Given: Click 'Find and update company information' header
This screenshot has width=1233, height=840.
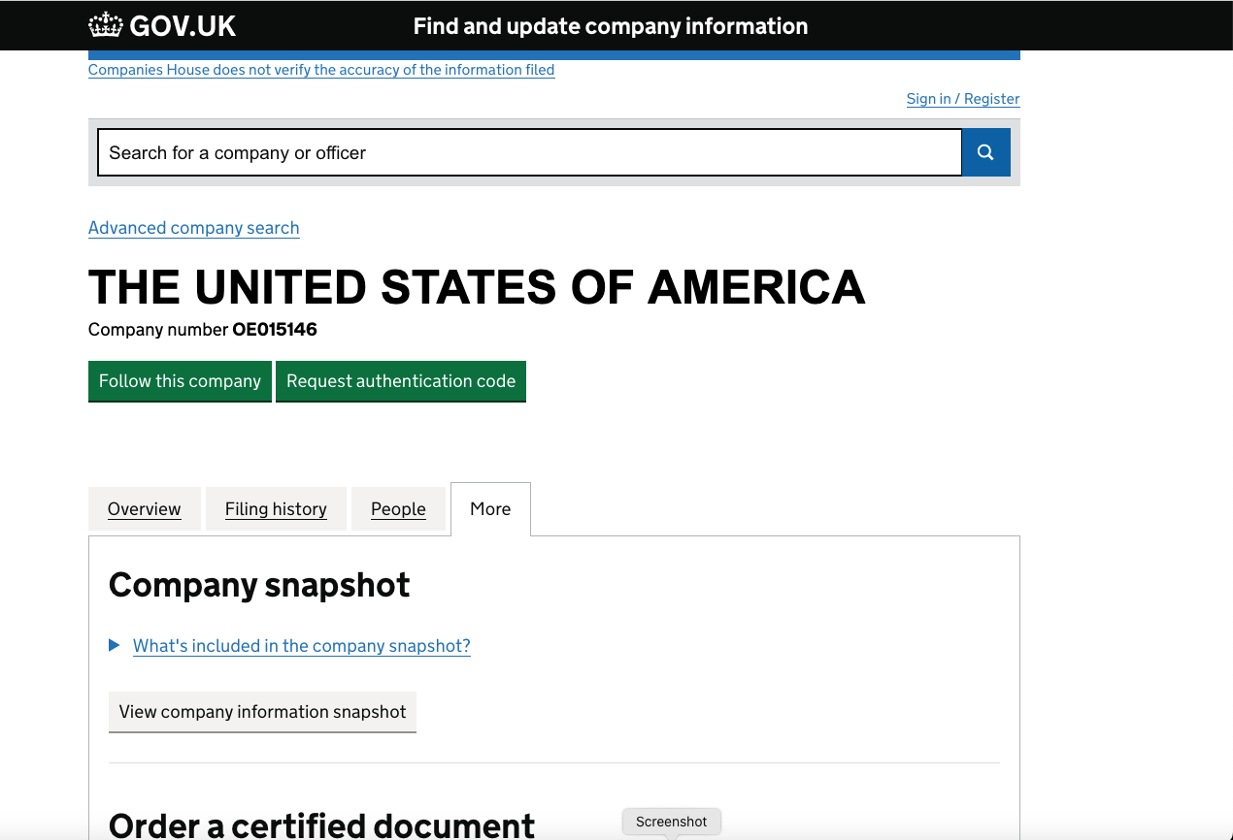Looking at the screenshot, I should point(611,26).
